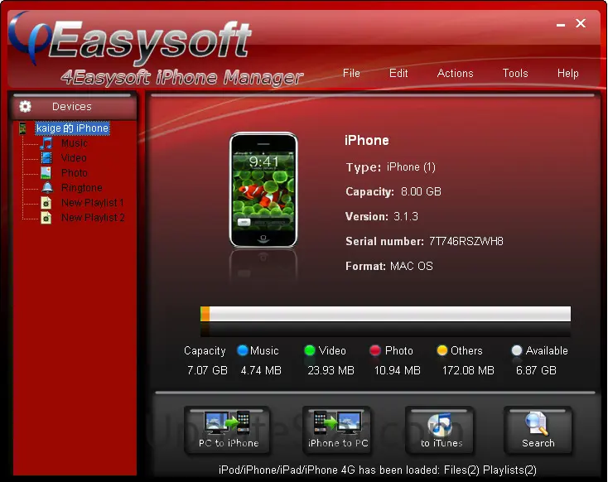Open the Photo library item

click(x=75, y=173)
